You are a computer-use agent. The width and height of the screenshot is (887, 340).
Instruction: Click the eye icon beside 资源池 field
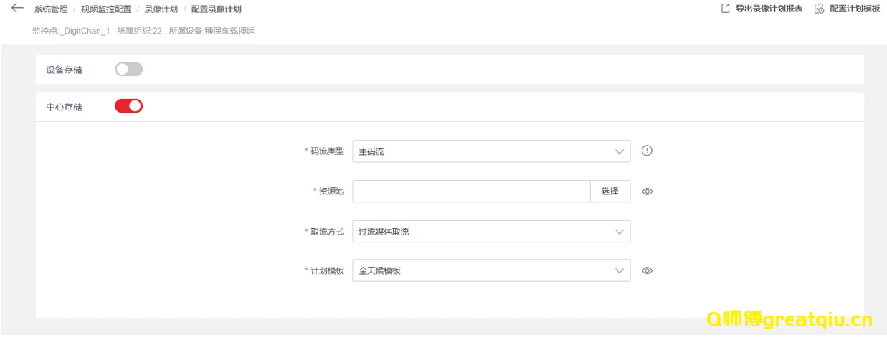(x=647, y=192)
